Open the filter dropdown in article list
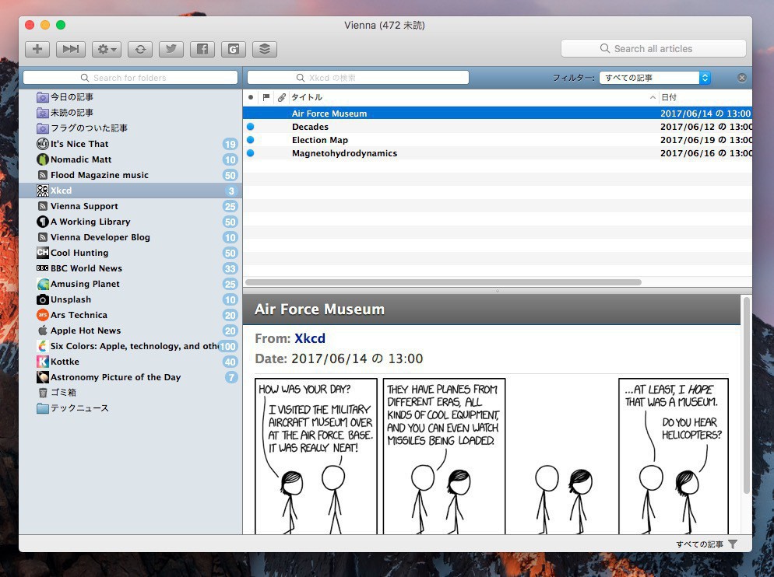Viewport: 774px width, 577px height. click(654, 78)
